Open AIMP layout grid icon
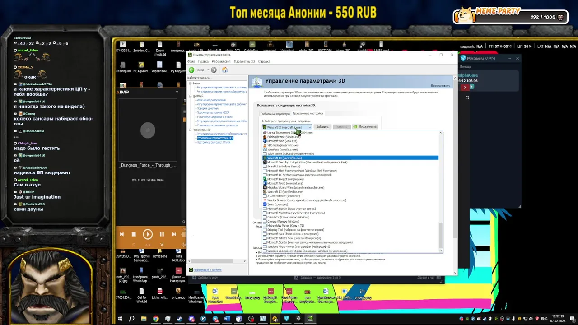 click(x=177, y=92)
